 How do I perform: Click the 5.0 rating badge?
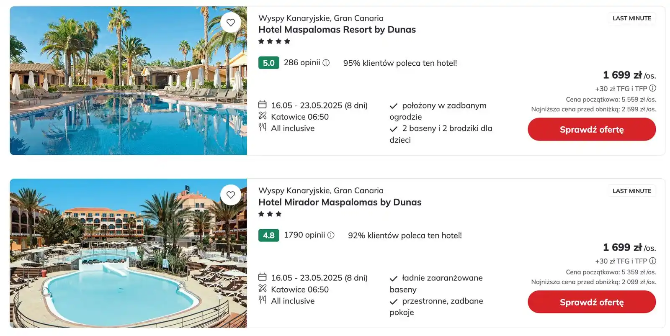coord(269,63)
